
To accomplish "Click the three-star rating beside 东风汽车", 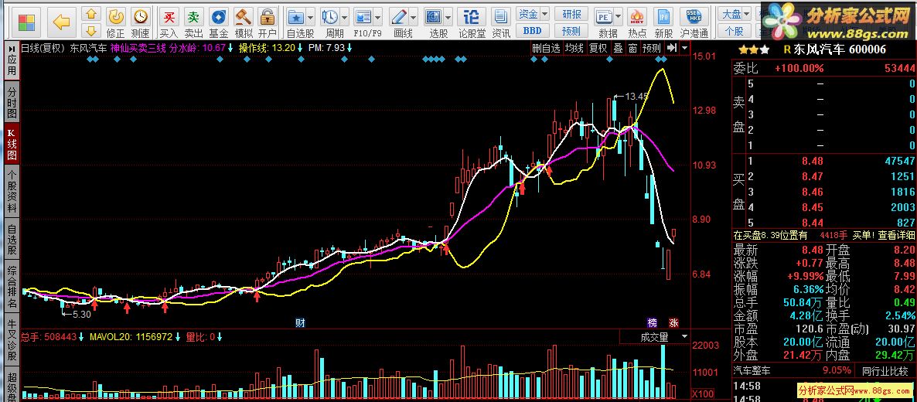I will [x=754, y=50].
